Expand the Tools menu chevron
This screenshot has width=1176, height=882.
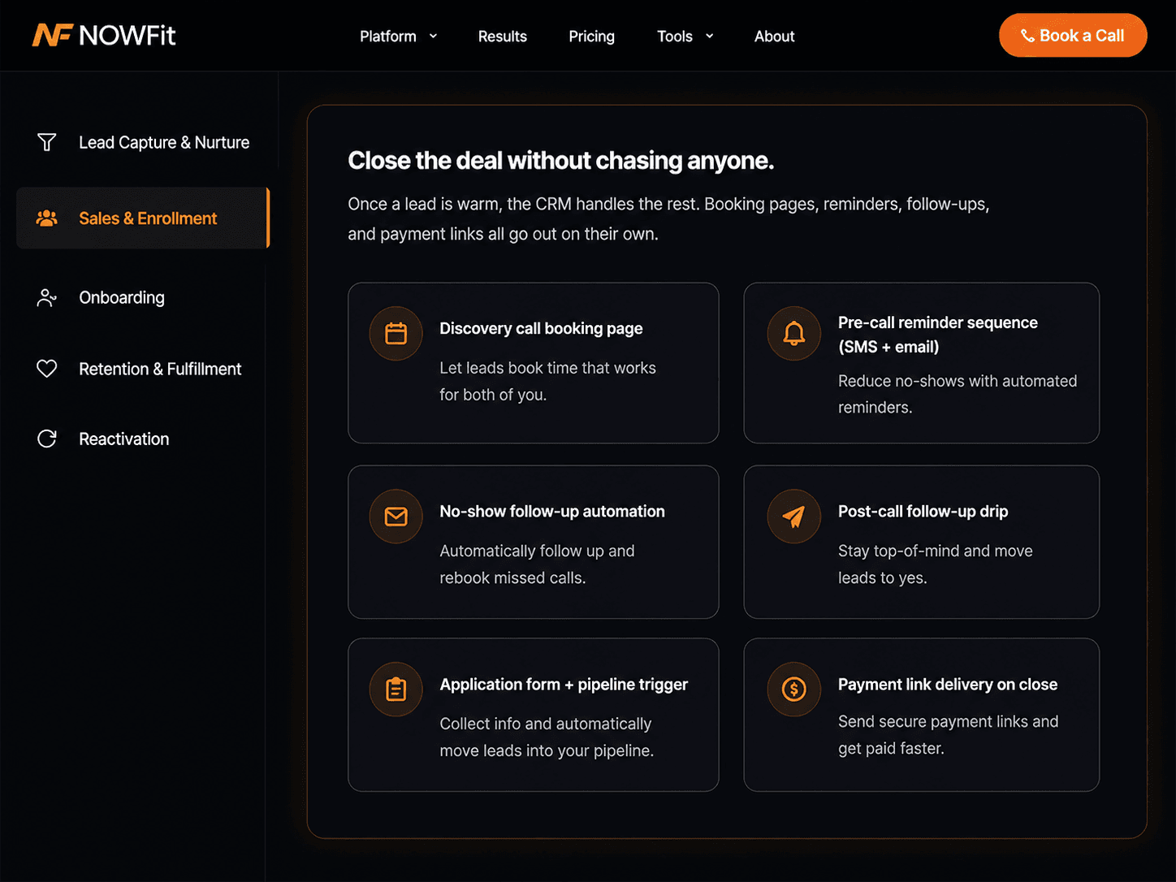(709, 36)
